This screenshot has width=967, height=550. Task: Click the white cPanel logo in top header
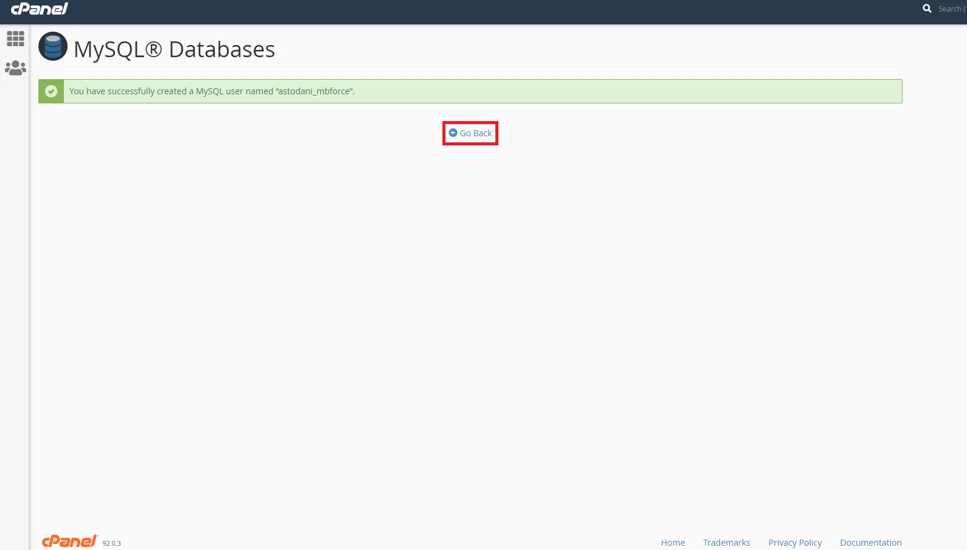point(40,9)
